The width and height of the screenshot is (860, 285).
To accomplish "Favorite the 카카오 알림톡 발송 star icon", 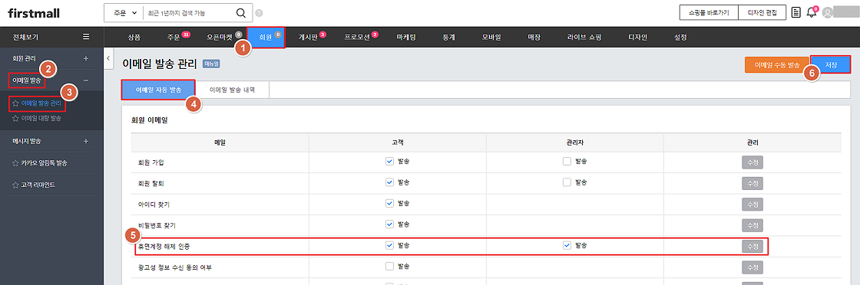I will click(x=15, y=163).
